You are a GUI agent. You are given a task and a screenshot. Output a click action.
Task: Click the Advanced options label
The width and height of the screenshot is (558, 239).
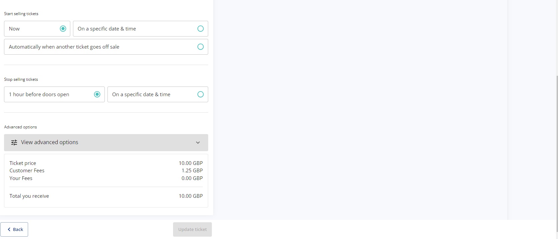point(20,127)
